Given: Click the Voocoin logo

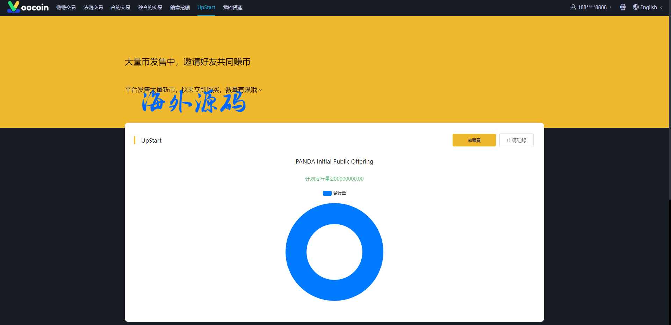Looking at the screenshot, I should [28, 7].
